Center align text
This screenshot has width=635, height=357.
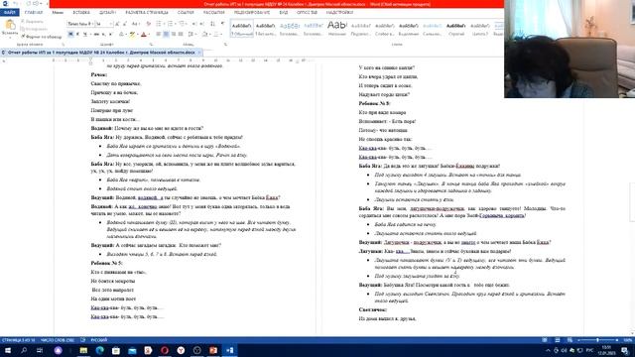tap(166, 35)
